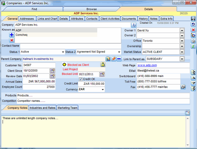Open the Currency dropdown
The image size is (197, 149).
[103, 89]
